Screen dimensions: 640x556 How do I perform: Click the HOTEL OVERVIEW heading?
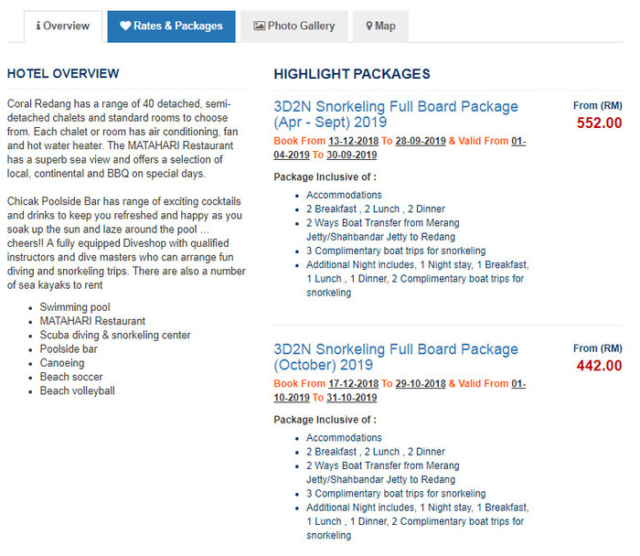(x=63, y=74)
